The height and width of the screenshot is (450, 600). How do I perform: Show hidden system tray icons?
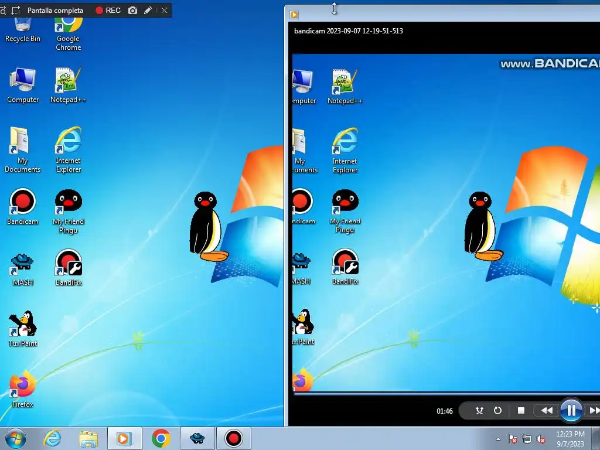(498, 439)
